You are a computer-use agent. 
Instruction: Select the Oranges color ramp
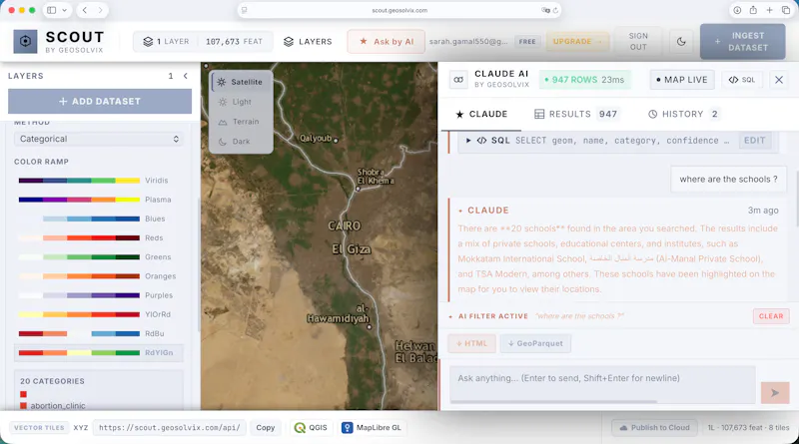(99, 276)
